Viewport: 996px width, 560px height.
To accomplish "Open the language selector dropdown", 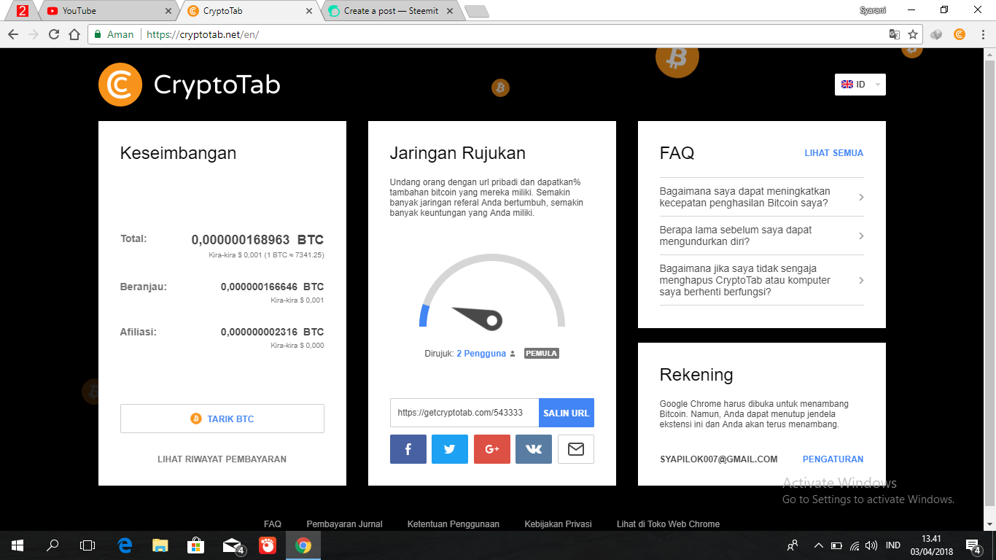I will click(x=860, y=84).
